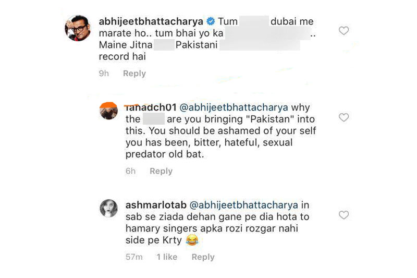Like ashmarlotab's comment with the heart
The height and width of the screenshot is (278, 417).
pos(344,215)
